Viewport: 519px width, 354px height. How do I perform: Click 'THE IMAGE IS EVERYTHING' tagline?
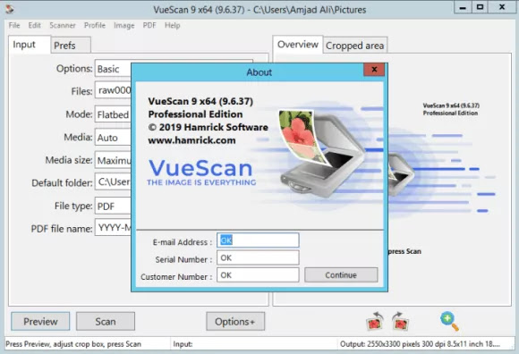(x=201, y=182)
